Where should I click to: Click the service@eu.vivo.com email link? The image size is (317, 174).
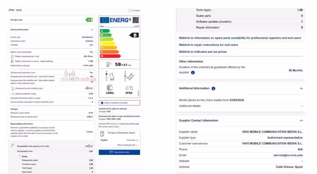[x=288, y=155]
